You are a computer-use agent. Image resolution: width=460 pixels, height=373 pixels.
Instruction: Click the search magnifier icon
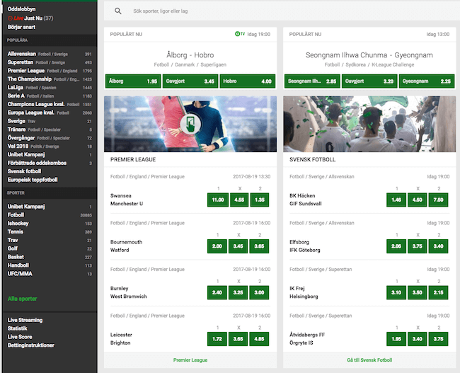click(118, 11)
